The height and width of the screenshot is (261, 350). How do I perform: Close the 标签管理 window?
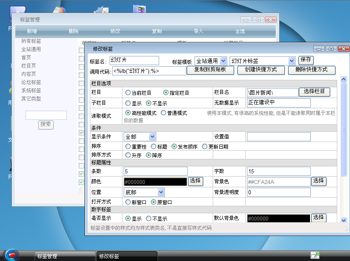[x=270, y=19]
